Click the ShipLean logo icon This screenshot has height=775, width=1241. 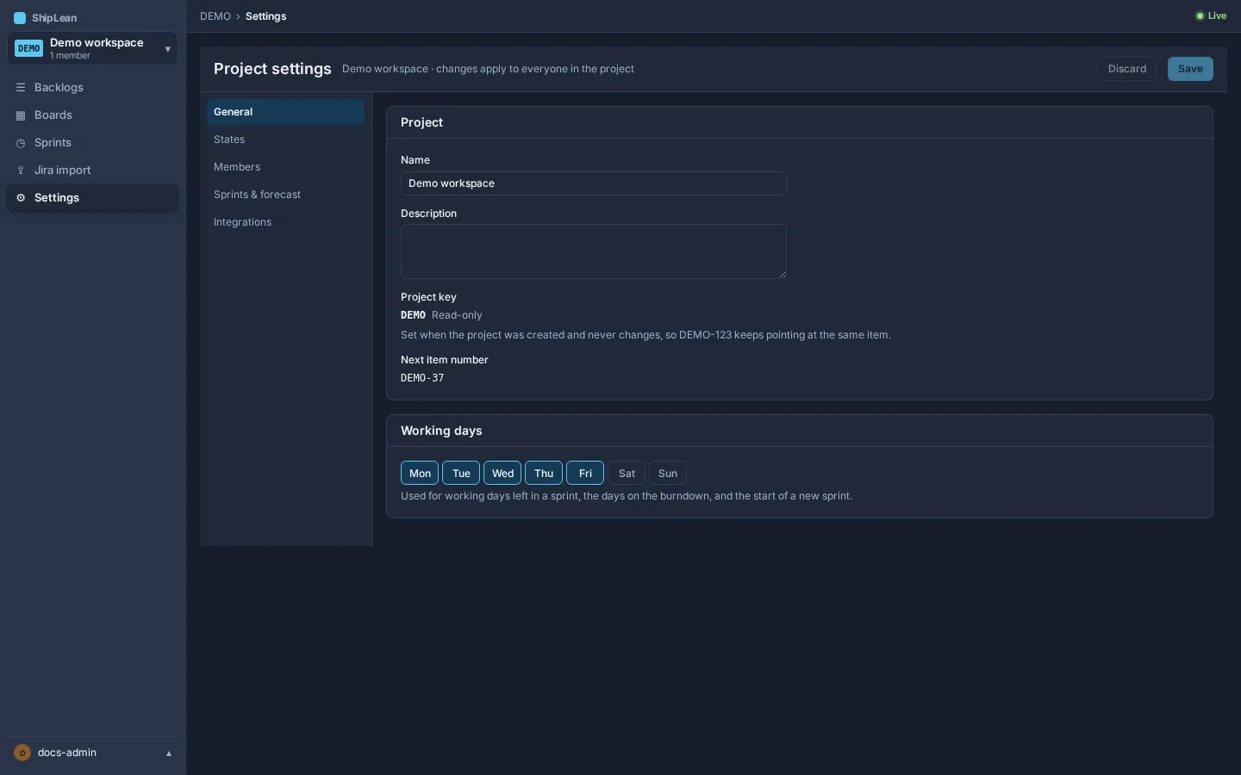click(20, 18)
